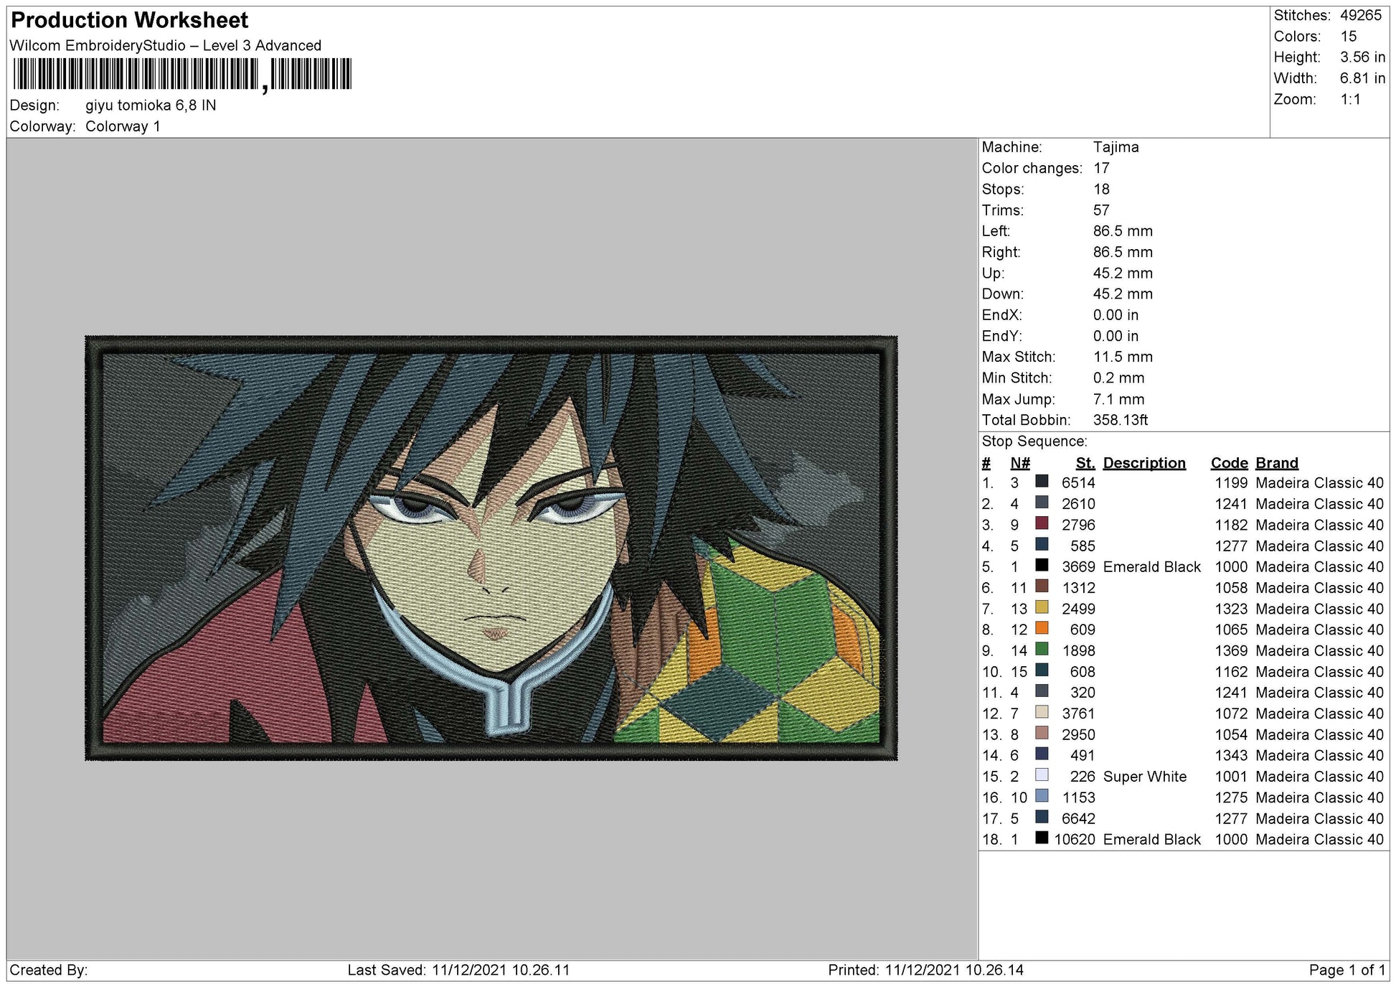Click the beige swatch with code 1072

1042,712
